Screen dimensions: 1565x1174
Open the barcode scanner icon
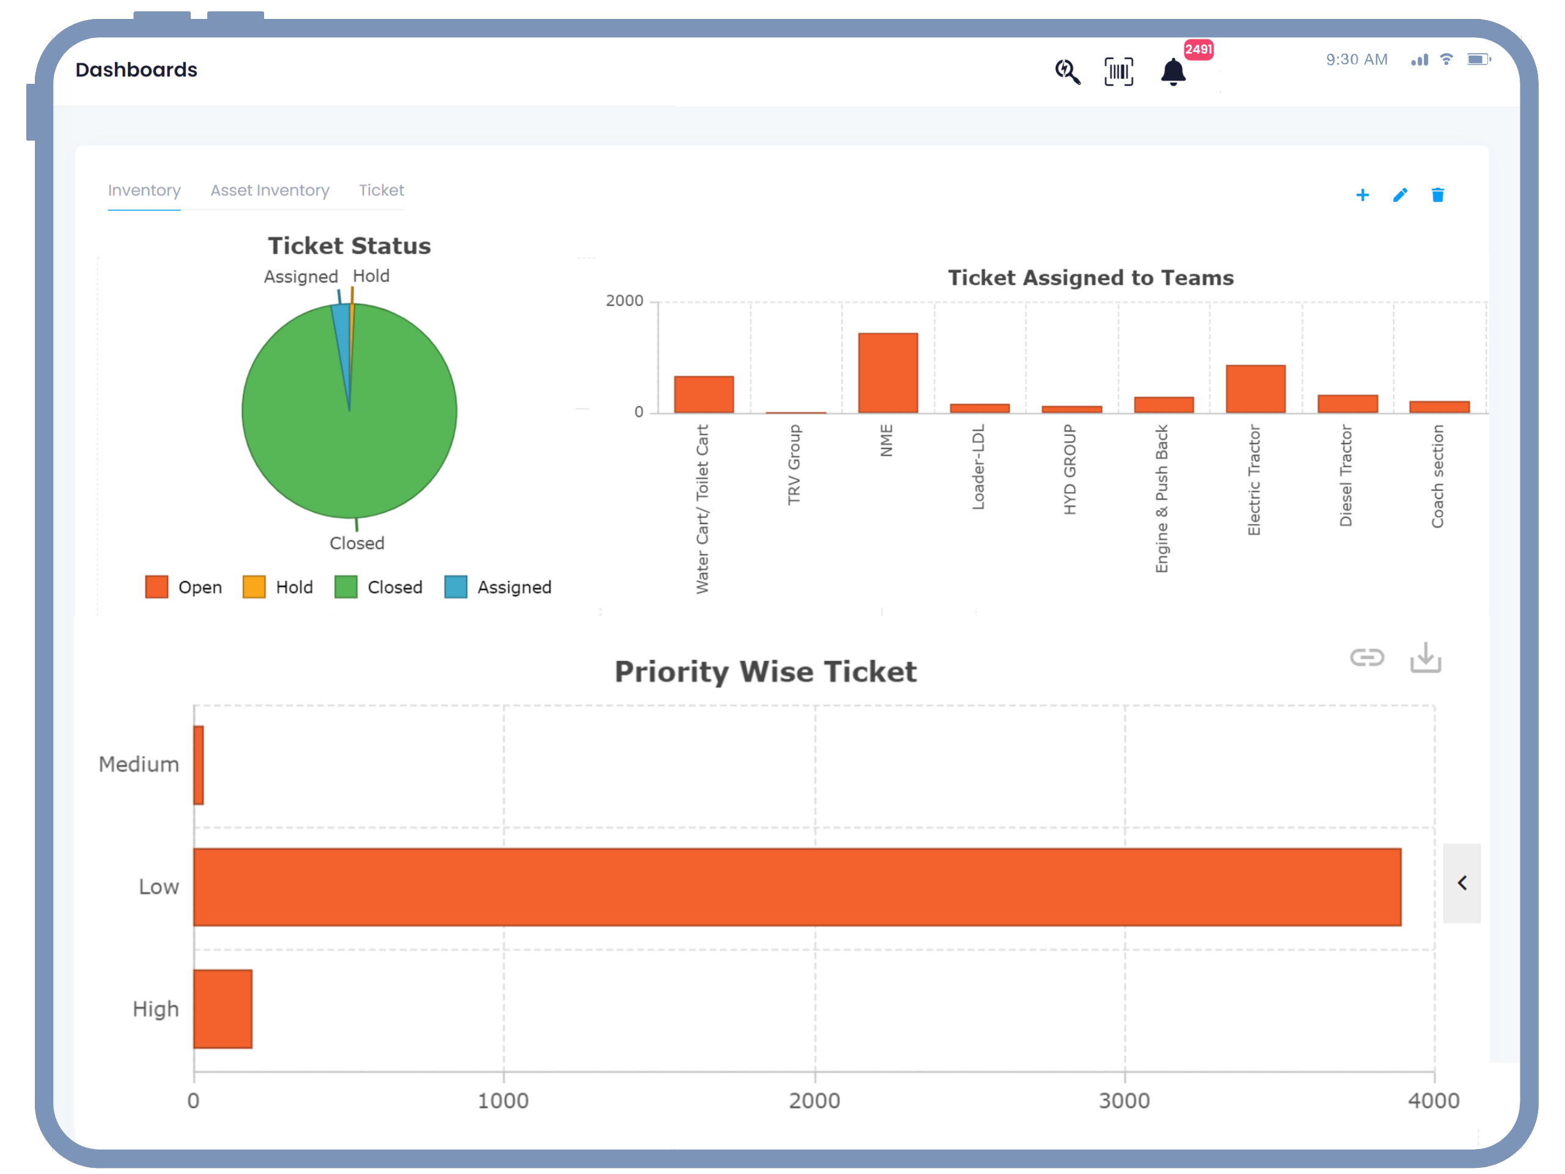pyautogui.click(x=1119, y=72)
